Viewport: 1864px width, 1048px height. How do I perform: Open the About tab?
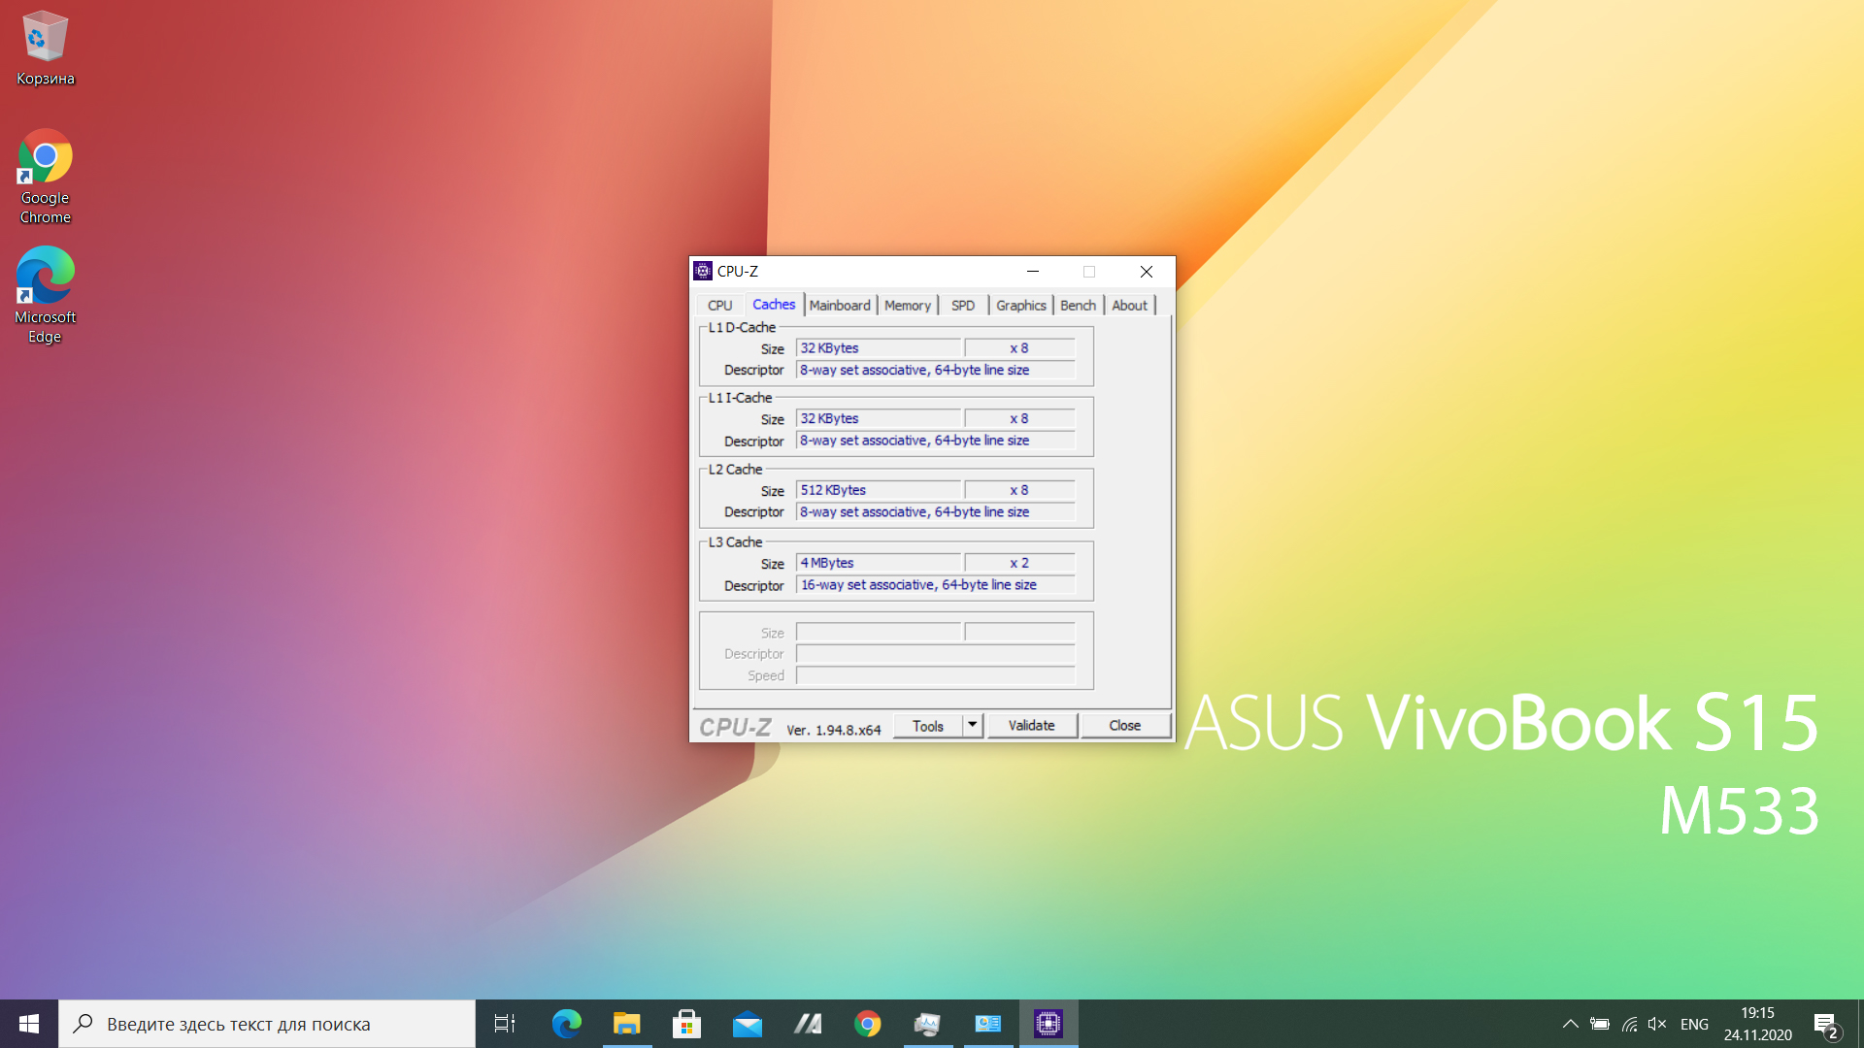click(1129, 305)
